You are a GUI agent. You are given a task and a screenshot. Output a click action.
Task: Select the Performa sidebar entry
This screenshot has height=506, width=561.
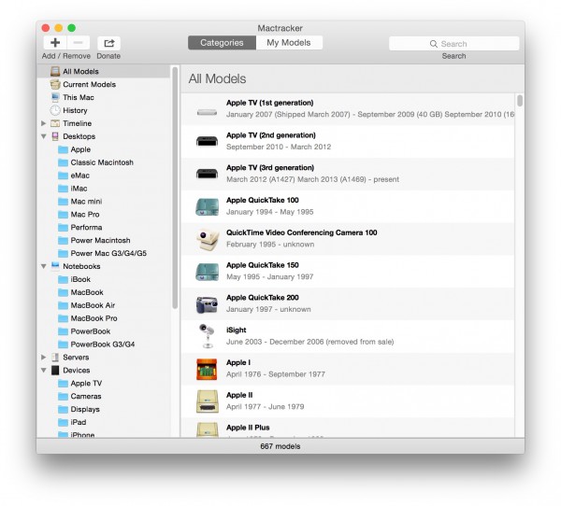pyautogui.click(x=80, y=227)
